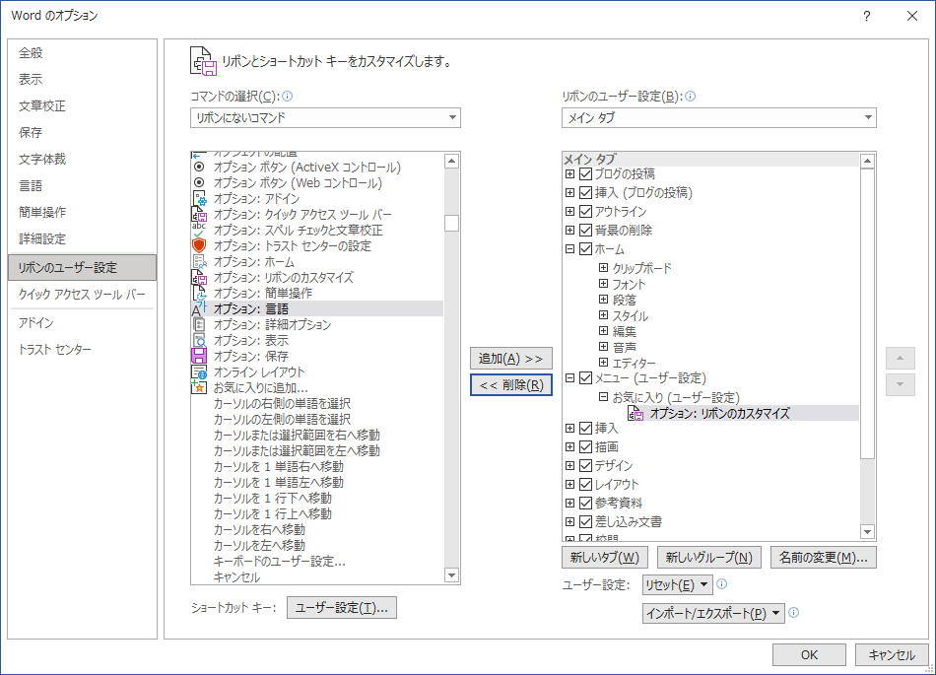Select カーソルを右へ移動 in command list
The image size is (936, 675).
(259, 529)
